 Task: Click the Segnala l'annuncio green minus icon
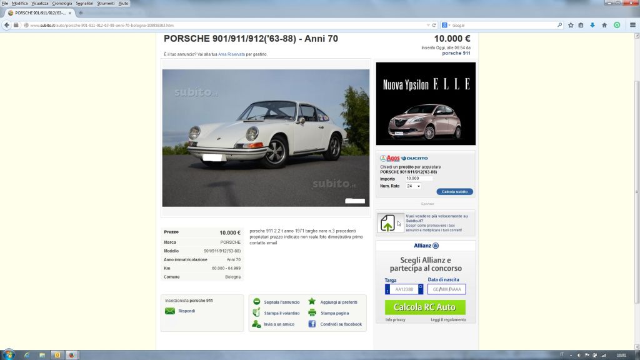coord(256,302)
